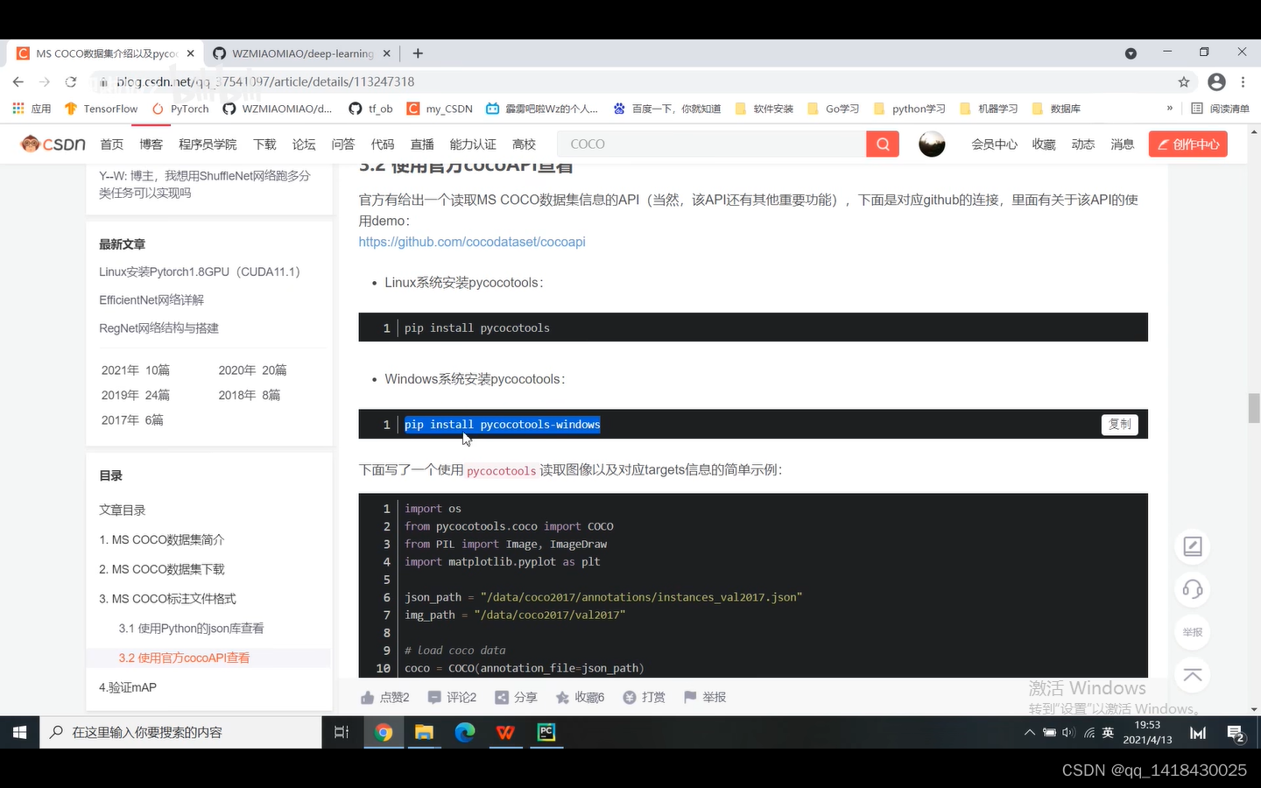Expand the 软件安装 bookmark folder
This screenshot has width=1261, height=788.
click(764, 109)
